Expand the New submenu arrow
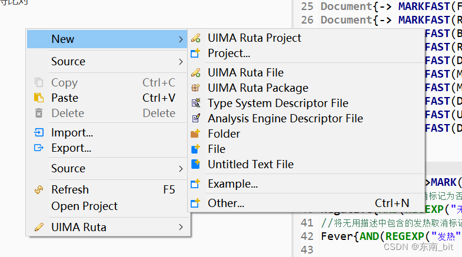Viewport: 462px width, 257px height. (x=181, y=39)
